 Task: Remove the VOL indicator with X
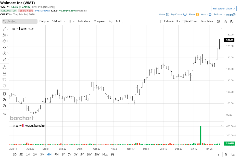[14, 126]
